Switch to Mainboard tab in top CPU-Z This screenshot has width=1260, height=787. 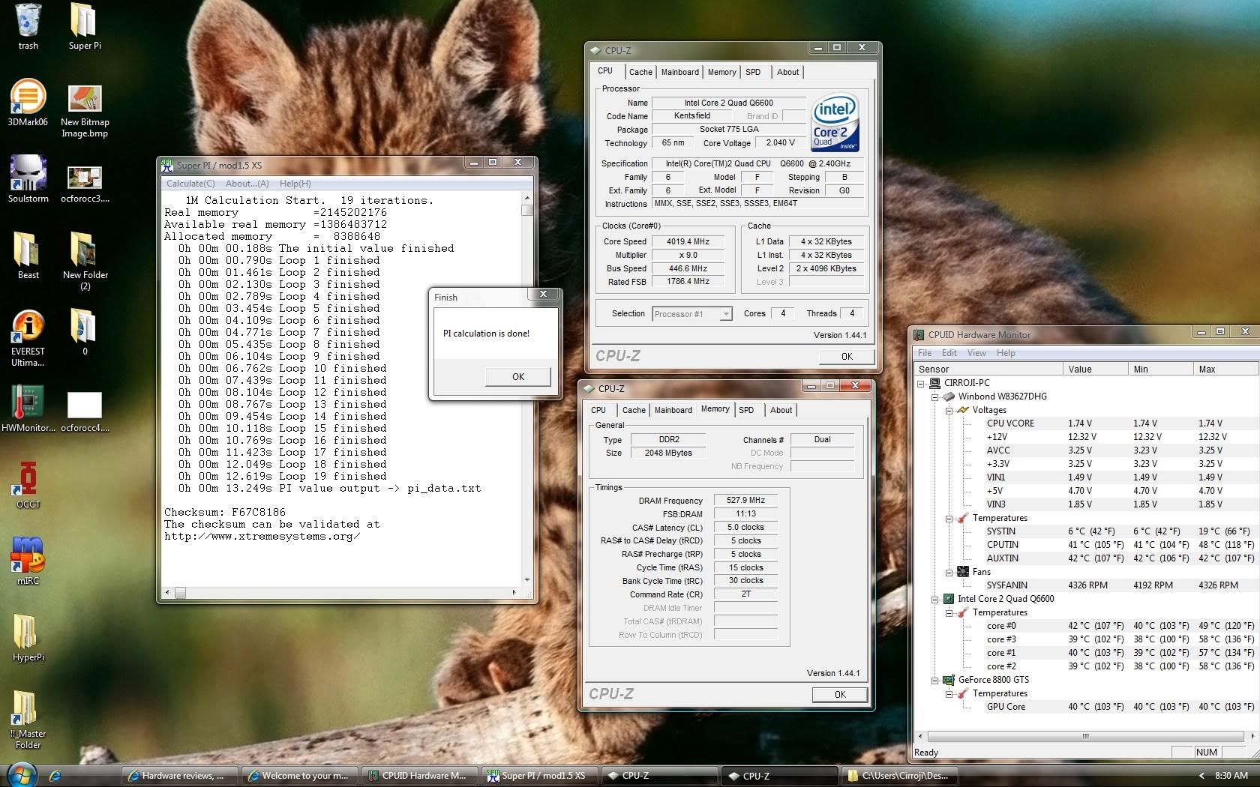[679, 72]
